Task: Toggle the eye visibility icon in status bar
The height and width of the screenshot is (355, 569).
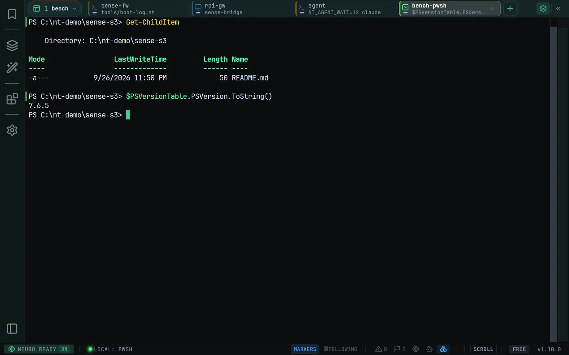Action: (x=416, y=349)
